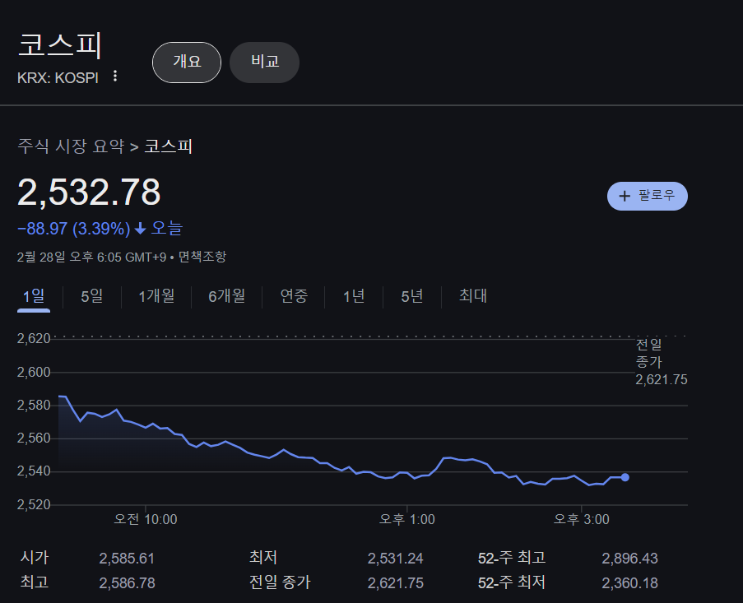Screen dimensions: 743x603
Task: Click the current price 2,532.78
Action: tap(89, 192)
